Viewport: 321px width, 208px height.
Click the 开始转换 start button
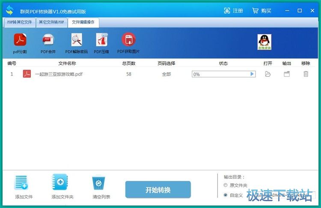tap(158, 190)
